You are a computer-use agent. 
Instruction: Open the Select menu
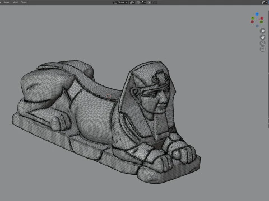point(7,2)
